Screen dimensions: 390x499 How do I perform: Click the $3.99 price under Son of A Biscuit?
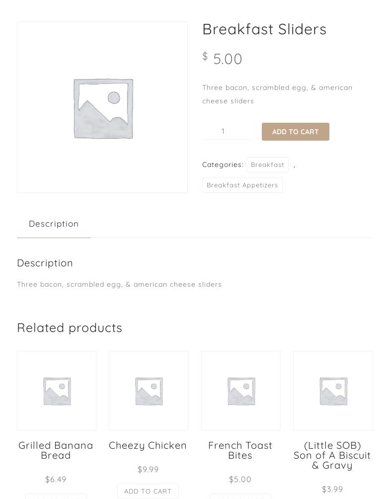[332, 489]
